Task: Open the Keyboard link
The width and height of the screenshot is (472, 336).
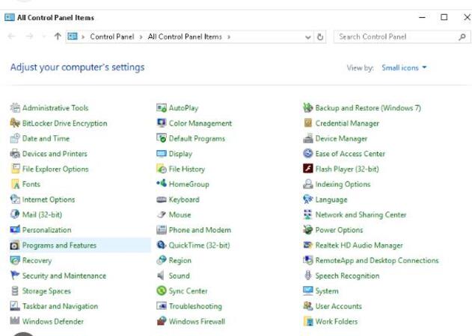Action: click(184, 199)
